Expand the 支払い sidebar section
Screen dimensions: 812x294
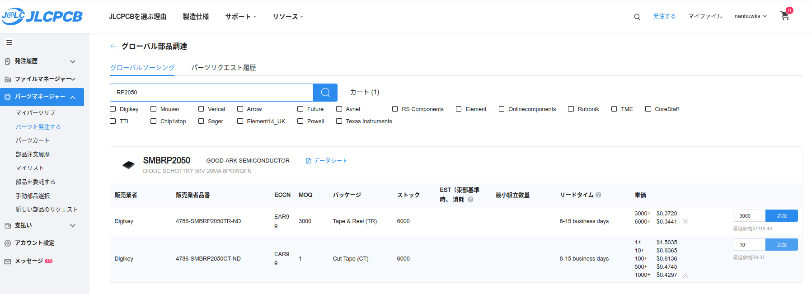tap(73, 225)
